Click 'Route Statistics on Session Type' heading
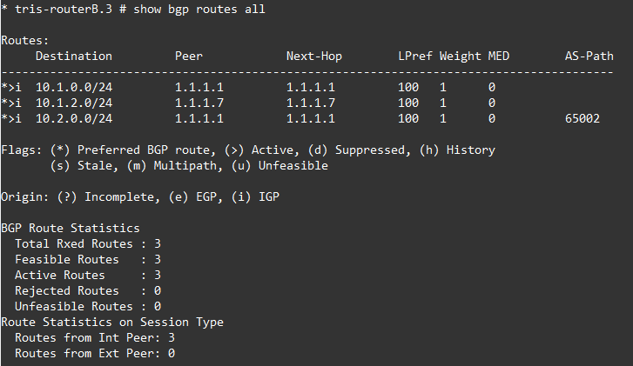Viewport: 633px width, 366px height. [x=112, y=323]
